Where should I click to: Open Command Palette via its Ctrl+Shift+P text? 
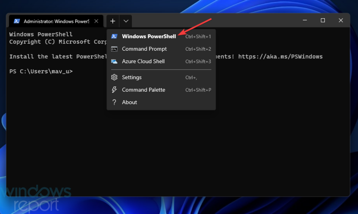(x=198, y=90)
